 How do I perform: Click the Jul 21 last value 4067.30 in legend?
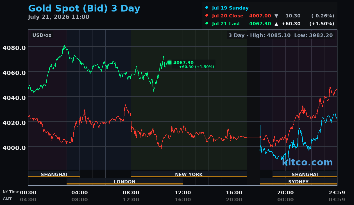click(x=260, y=24)
